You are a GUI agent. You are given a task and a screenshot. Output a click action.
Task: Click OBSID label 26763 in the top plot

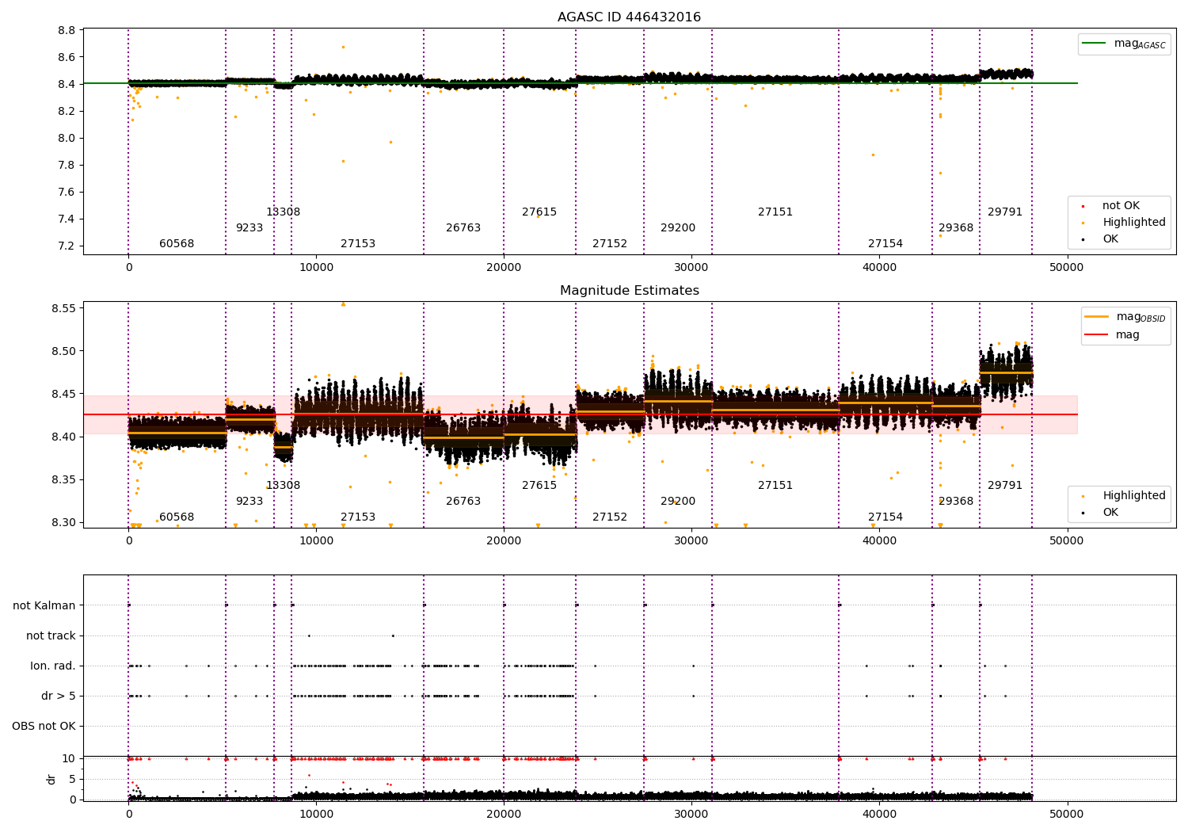coord(463,228)
